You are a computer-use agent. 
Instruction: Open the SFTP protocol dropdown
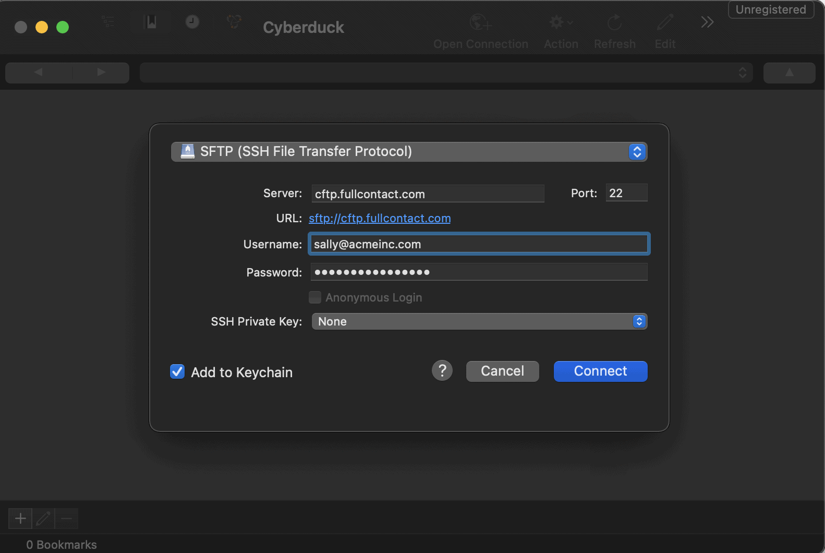(409, 152)
